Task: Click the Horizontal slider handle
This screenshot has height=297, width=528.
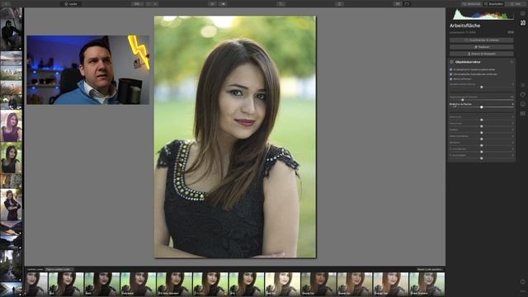Action: [x=482, y=126]
